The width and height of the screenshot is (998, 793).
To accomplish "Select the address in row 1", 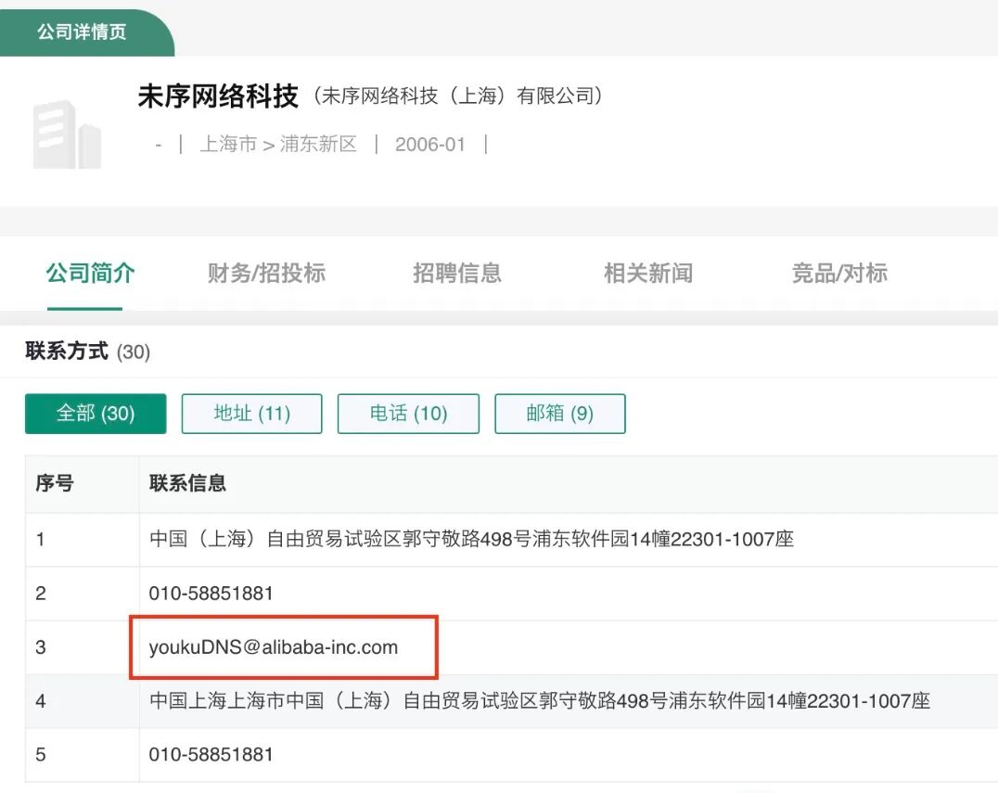I will [471, 539].
